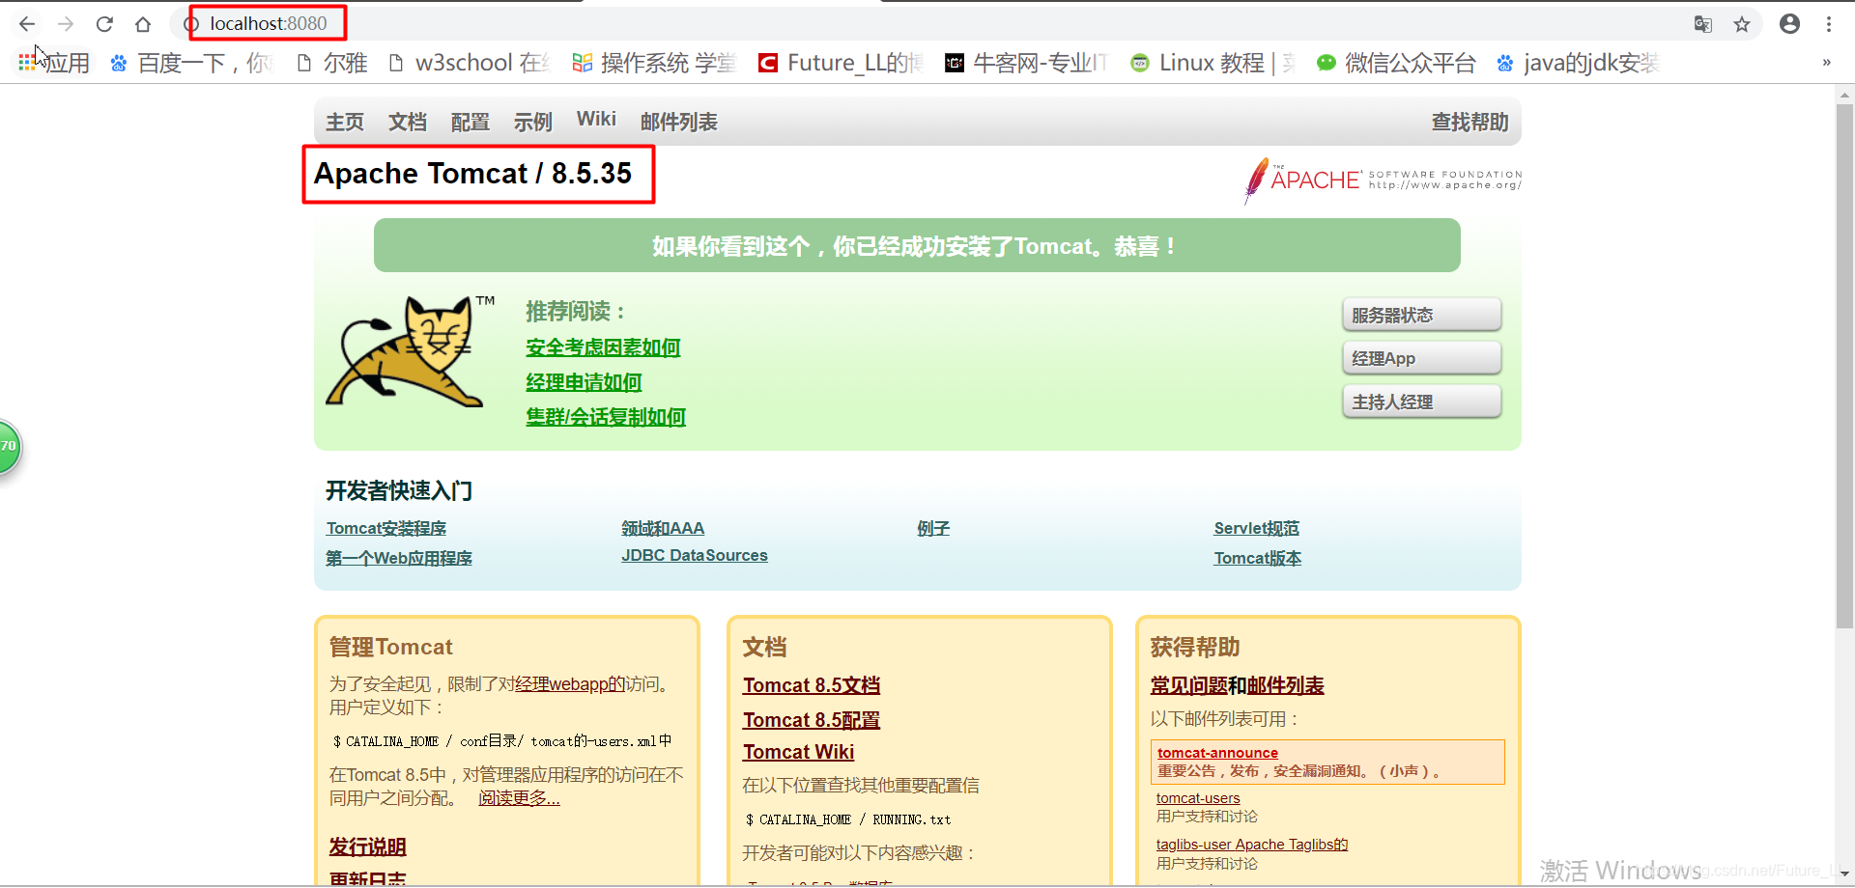
Task: Open the Tomcat安装程序 link
Action: (x=386, y=528)
